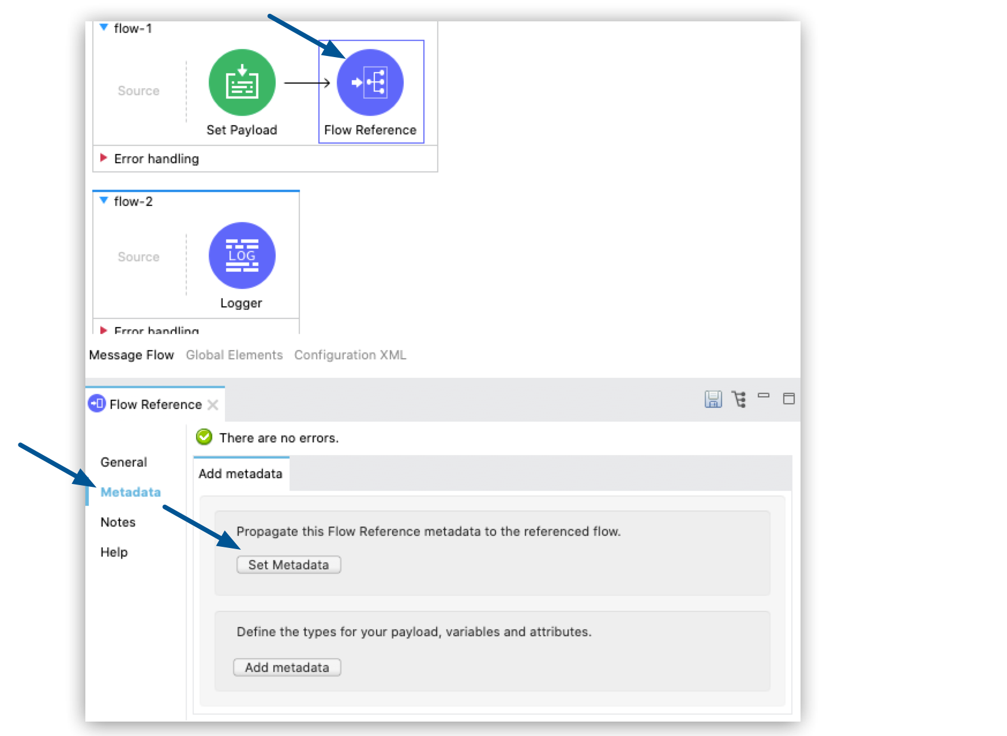Select the Add metadata tab

coord(239,474)
